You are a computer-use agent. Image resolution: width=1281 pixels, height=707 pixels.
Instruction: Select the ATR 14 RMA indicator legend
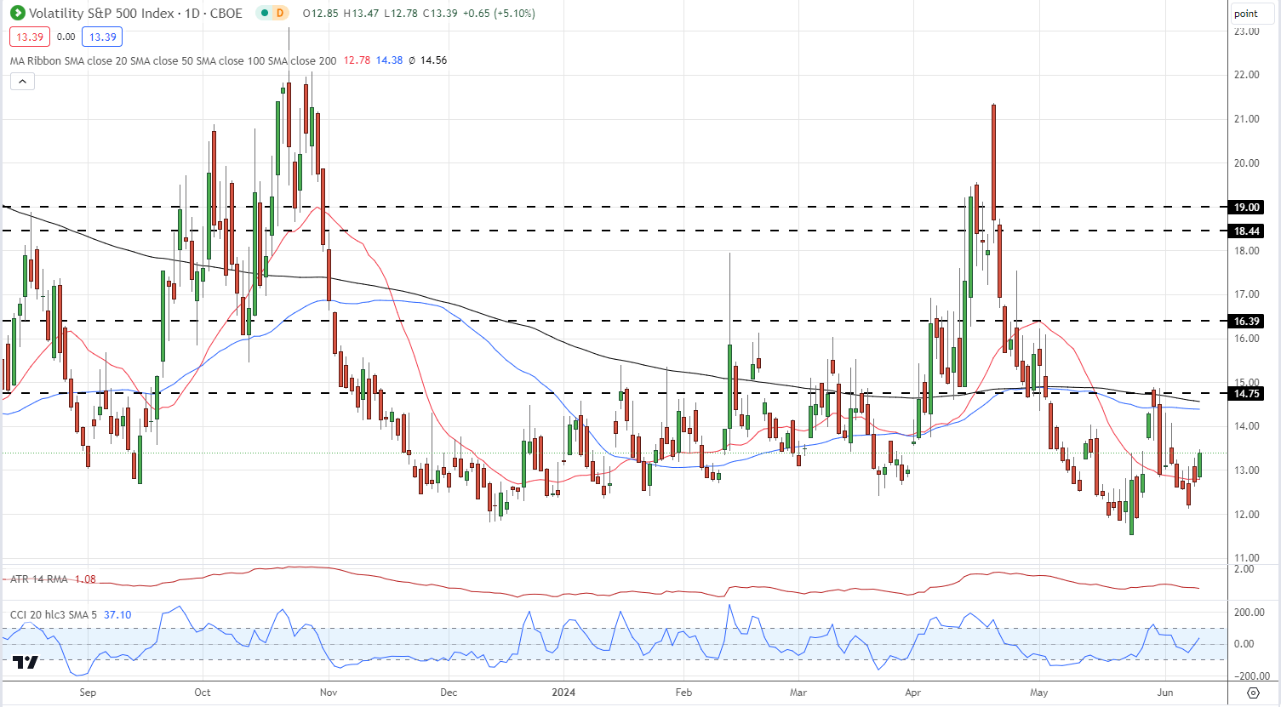click(x=39, y=579)
